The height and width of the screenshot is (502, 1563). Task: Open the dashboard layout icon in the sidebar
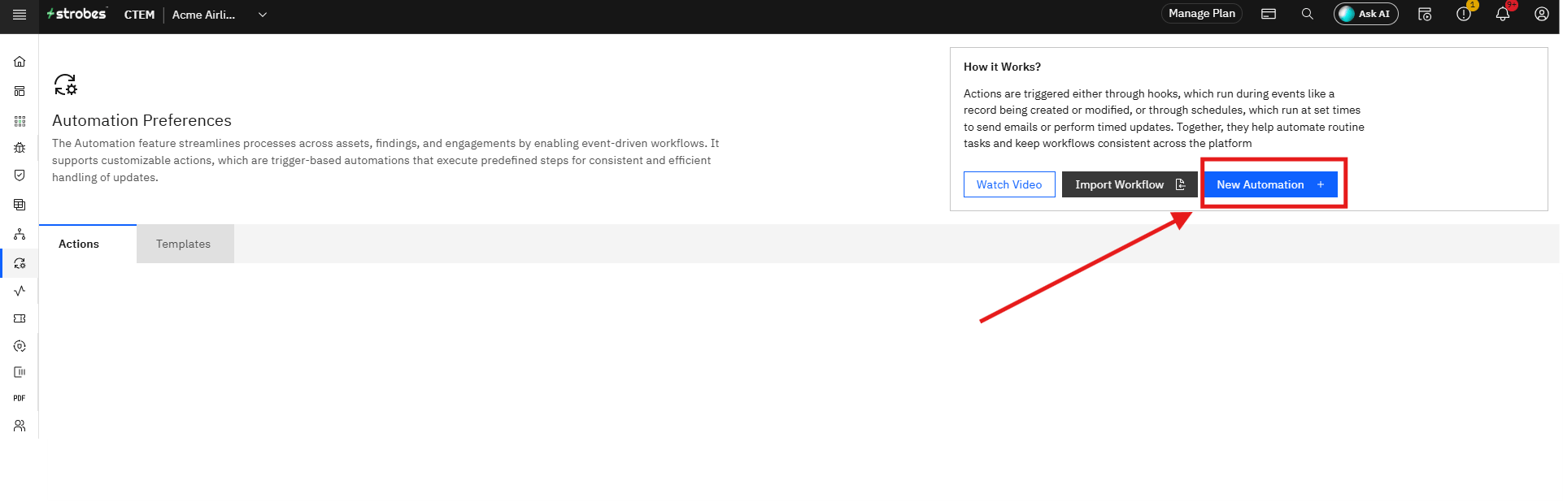pos(20,91)
